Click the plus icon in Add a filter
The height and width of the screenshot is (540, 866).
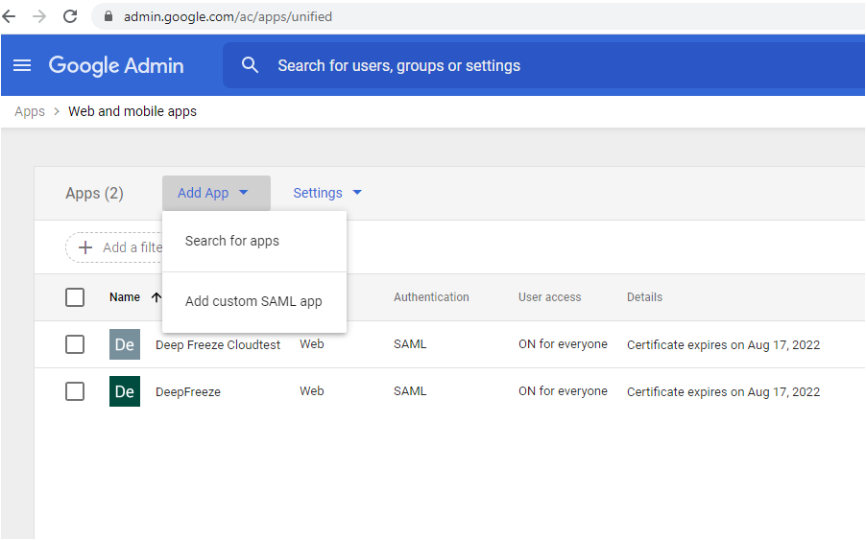(x=85, y=247)
